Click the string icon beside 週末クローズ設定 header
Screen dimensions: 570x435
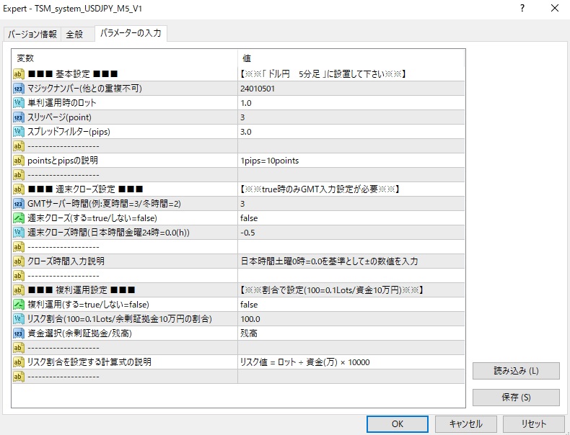coord(18,189)
